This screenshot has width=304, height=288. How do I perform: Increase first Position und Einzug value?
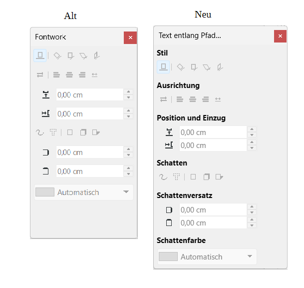252,129
